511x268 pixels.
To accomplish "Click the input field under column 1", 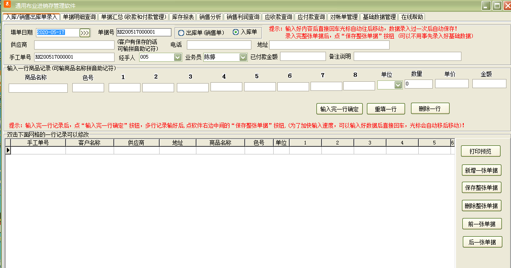I will point(125,88).
